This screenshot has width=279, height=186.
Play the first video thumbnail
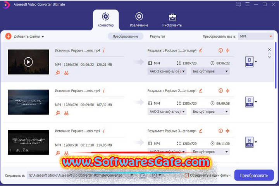pyautogui.click(x=28, y=62)
